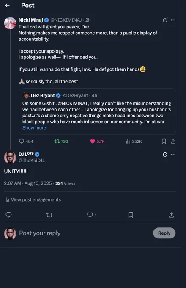Open more options on Nicki Minaj's post

coord(173,20)
